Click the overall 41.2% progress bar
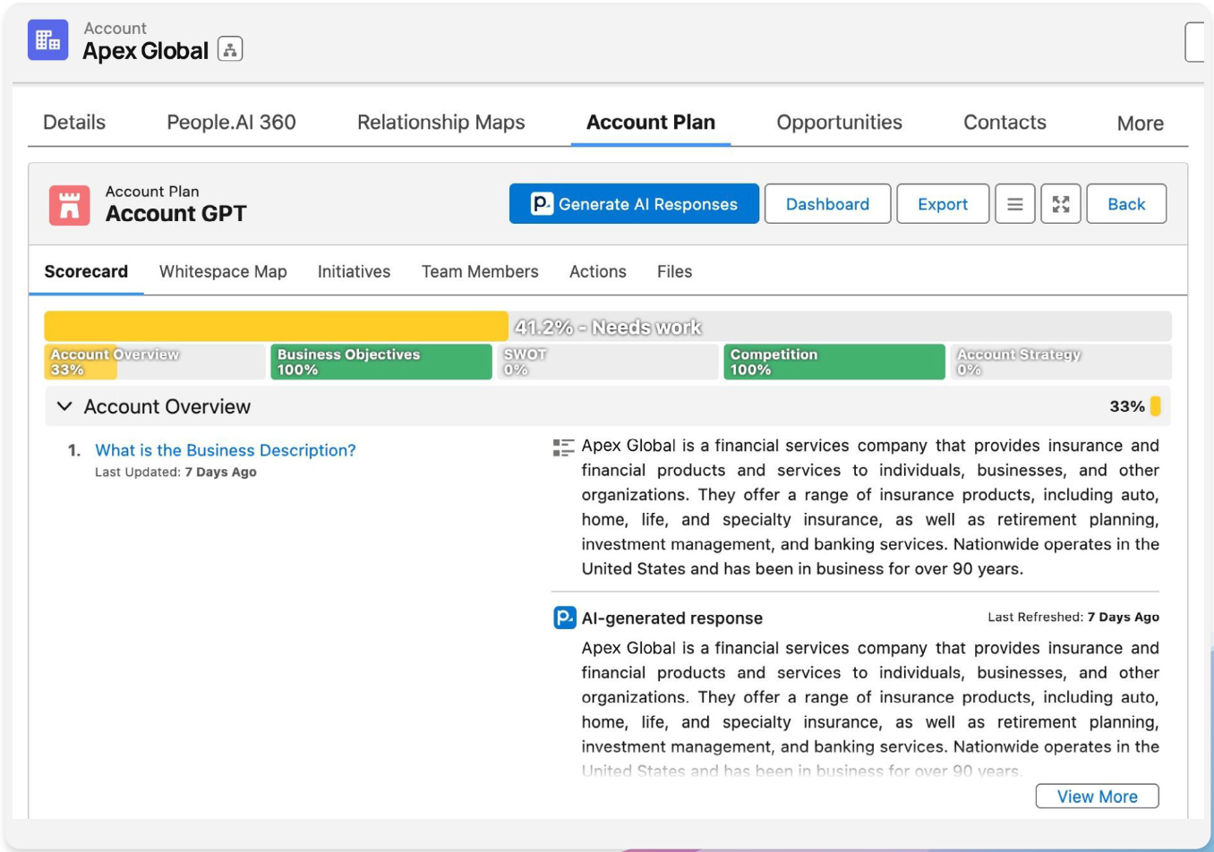Viewport: 1214px width, 852px height. pyautogui.click(x=608, y=327)
